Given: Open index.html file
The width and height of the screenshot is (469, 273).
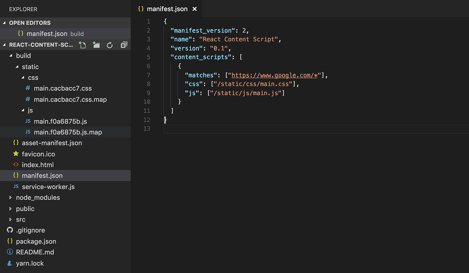Looking at the screenshot, I should (38, 165).
